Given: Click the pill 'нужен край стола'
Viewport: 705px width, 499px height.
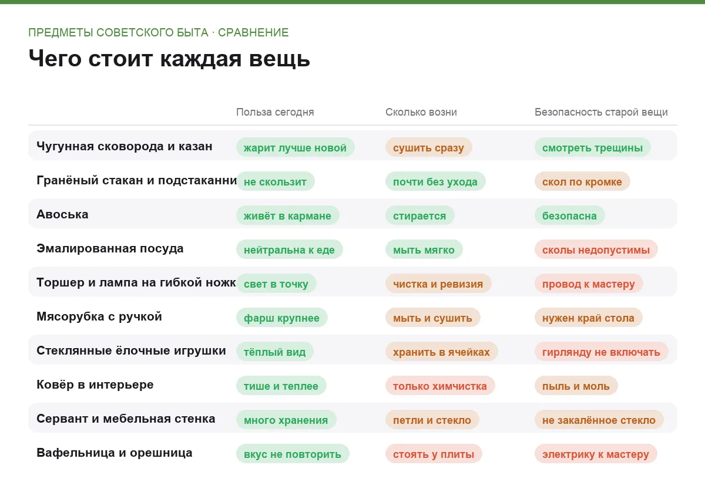Looking at the screenshot, I should pos(589,318).
